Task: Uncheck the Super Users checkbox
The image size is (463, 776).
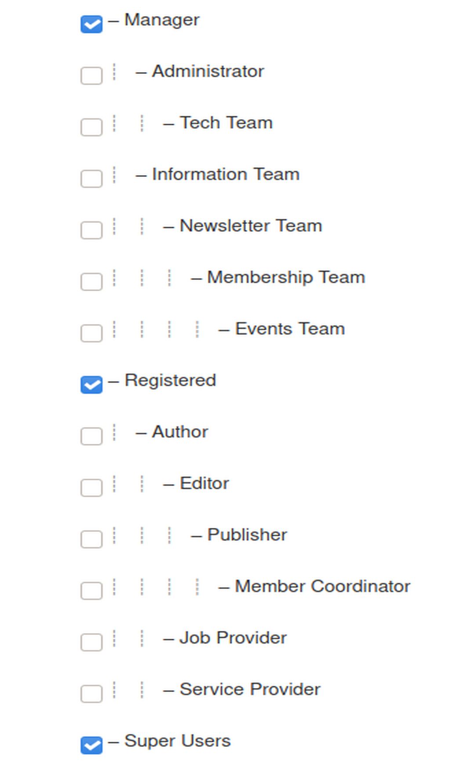Action: [x=91, y=745]
